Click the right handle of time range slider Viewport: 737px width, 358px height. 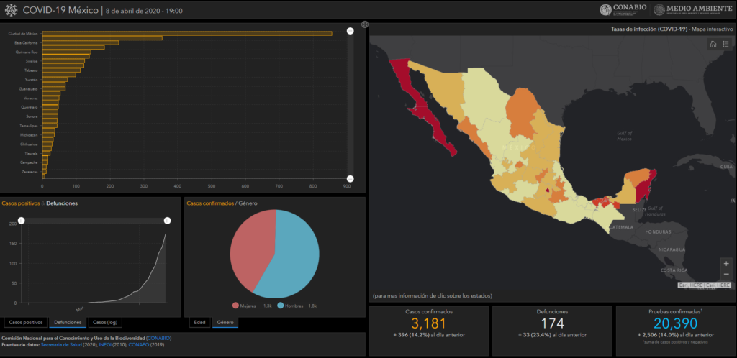pos(167,220)
